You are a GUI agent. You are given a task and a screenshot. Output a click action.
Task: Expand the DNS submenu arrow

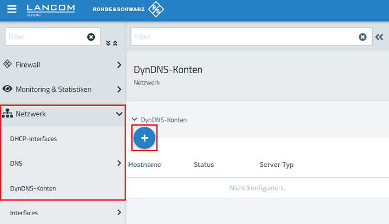click(119, 163)
